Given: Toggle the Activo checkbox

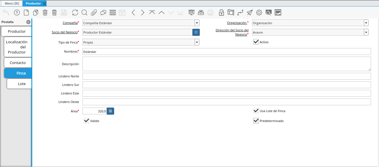Looking at the screenshot, I should tap(256, 42).
